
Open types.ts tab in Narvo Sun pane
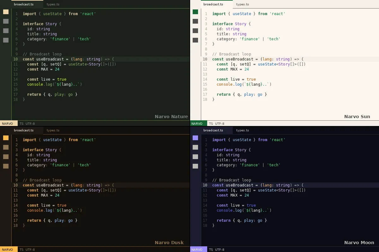243,4
